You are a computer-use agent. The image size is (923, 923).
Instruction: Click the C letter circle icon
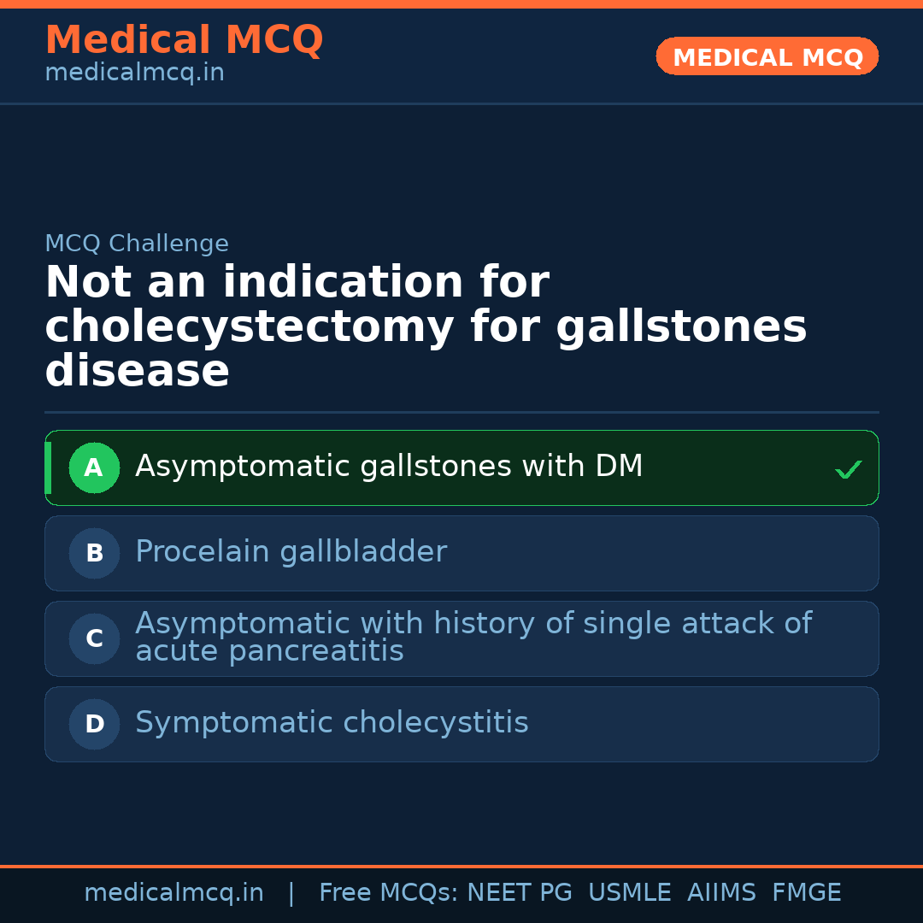94,638
